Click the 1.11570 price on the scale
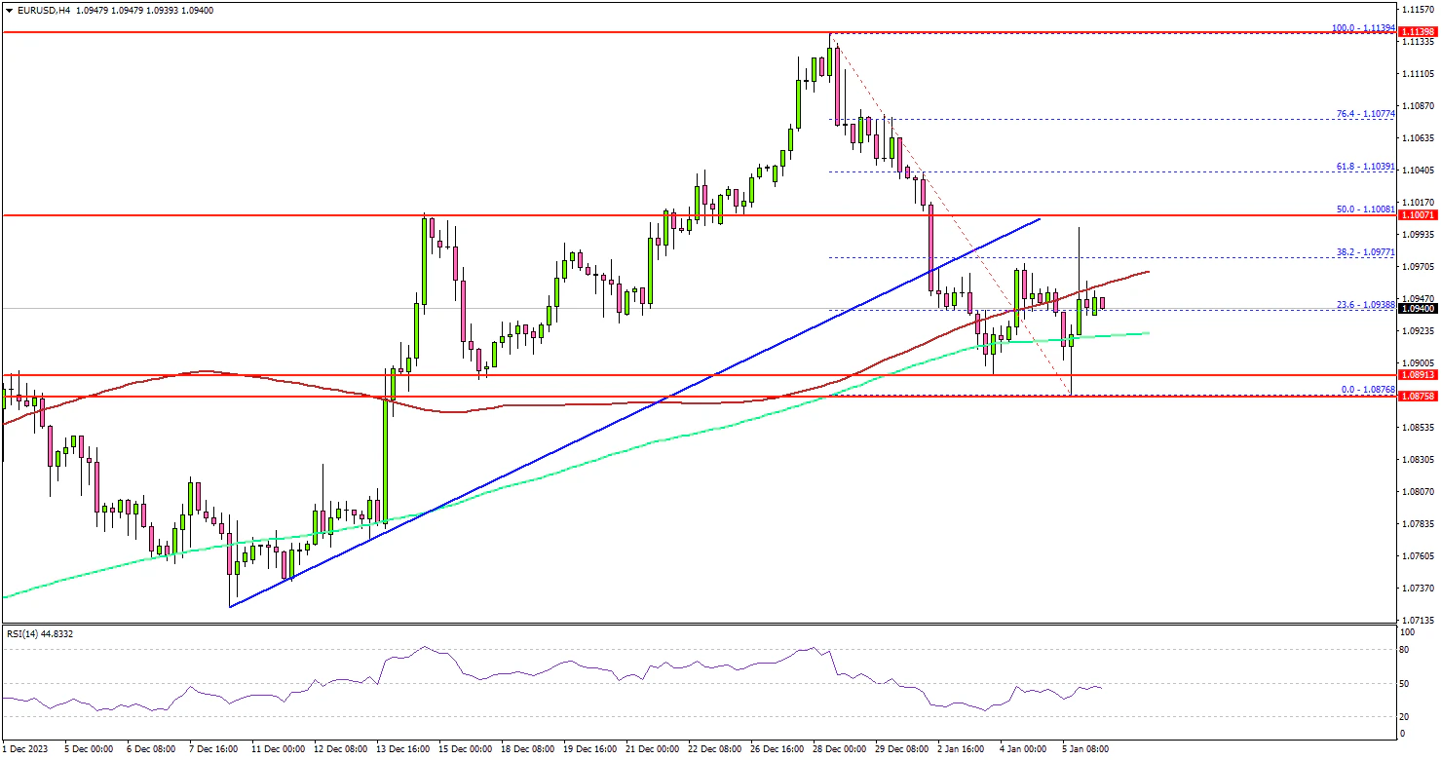The image size is (1441, 760). tap(1418, 9)
